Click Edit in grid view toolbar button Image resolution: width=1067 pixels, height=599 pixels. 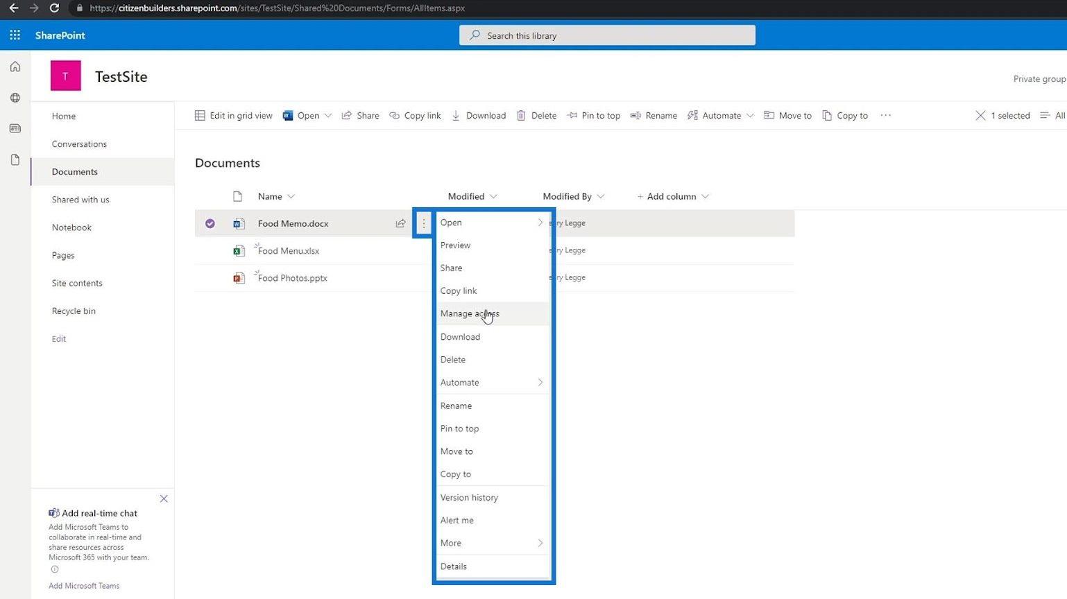[x=234, y=116]
